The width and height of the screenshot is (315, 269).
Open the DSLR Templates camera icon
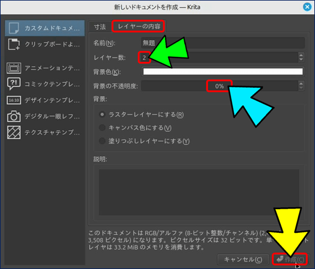pyautogui.click(x=14, y=116)
